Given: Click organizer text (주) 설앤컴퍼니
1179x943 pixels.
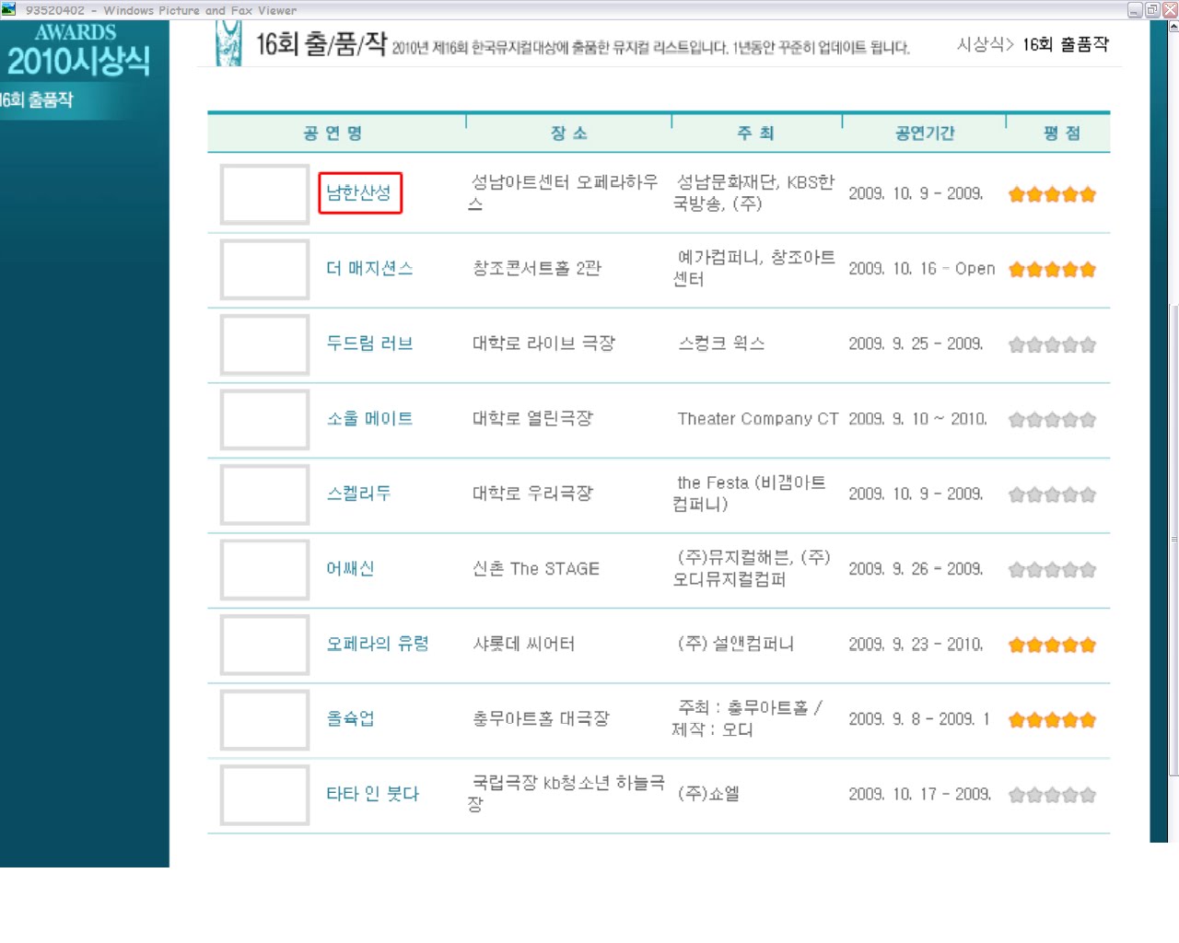Looking at the screenshot, I should tap(736, 644).
